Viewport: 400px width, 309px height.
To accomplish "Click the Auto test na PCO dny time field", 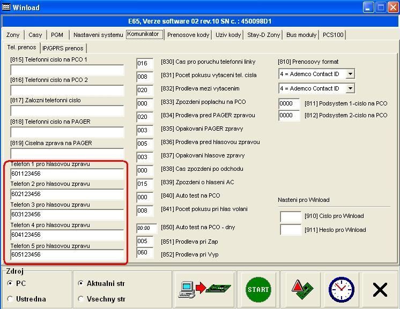I will [146, 228].
